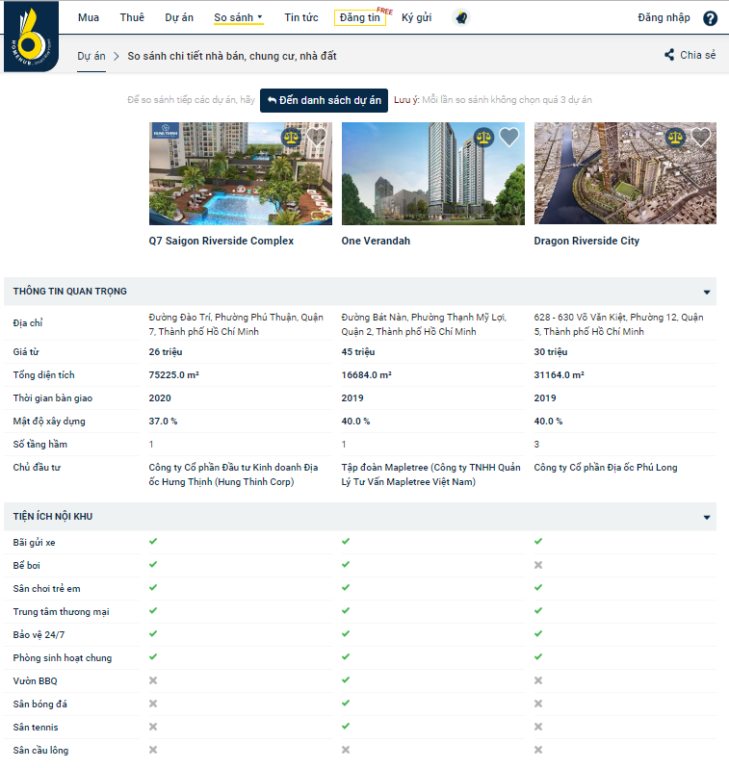Favorite Dragon Riverside City with heart icon
Image resolution: width=729 pixels, height=768 pixels.
tap(701, 137)
